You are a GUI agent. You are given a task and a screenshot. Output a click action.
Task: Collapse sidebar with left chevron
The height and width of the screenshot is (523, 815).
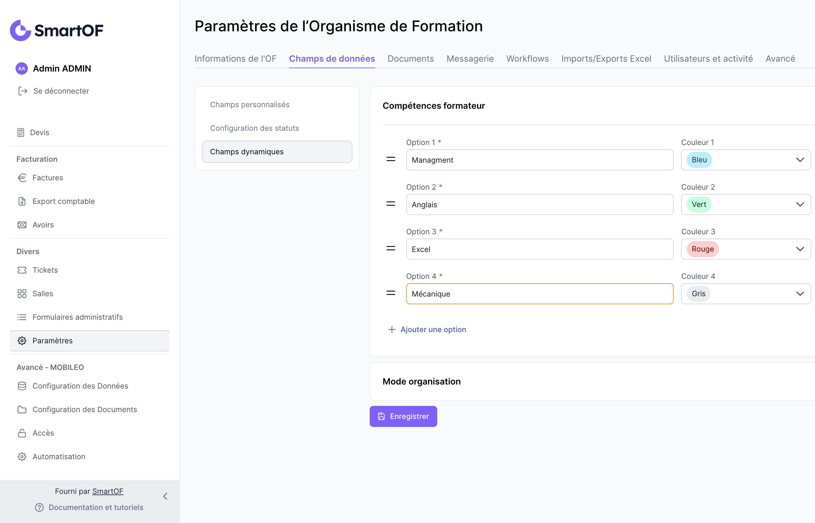pyautogui.click(x=165, y=496)
